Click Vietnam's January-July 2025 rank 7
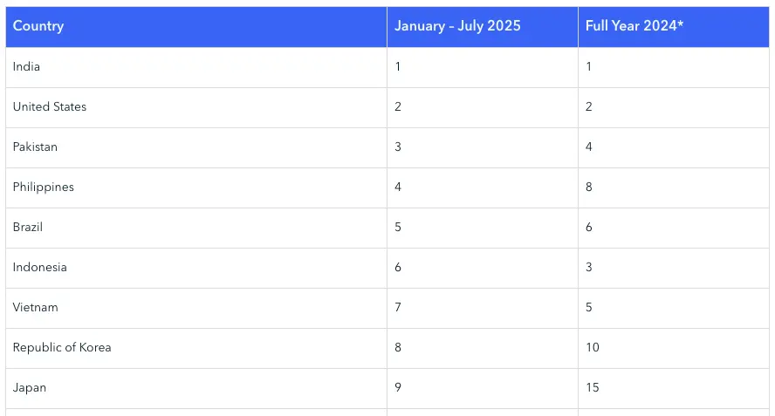The image size is (775, 416). point(483,308)
